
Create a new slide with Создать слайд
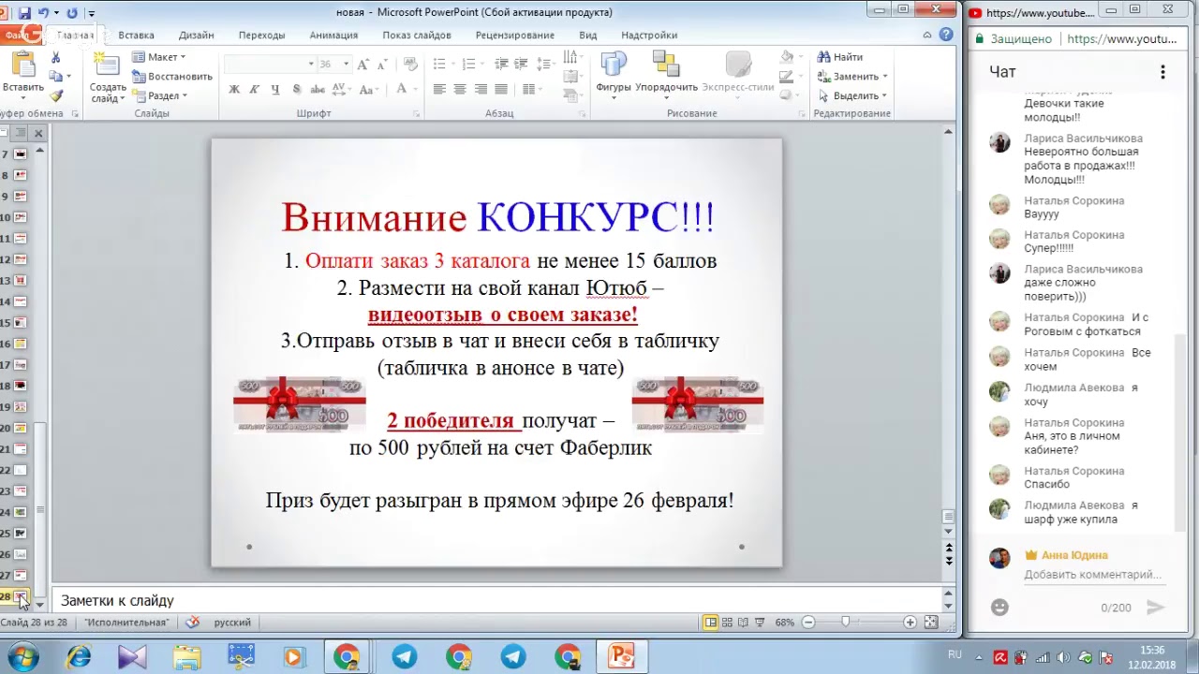click(x=108, y=77)
